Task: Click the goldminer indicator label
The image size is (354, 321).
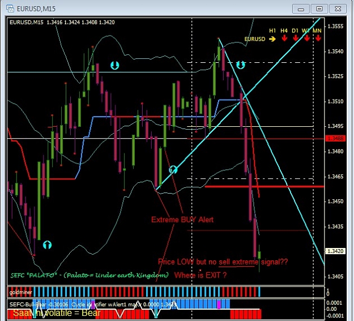Action: pos(20,292)
